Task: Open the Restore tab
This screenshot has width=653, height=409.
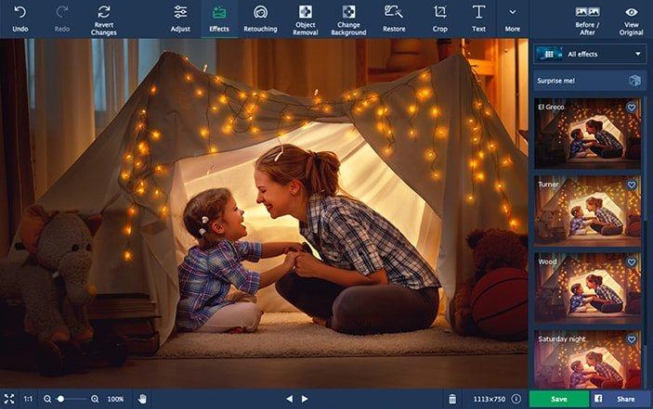Action: click(x=394, y=18)
